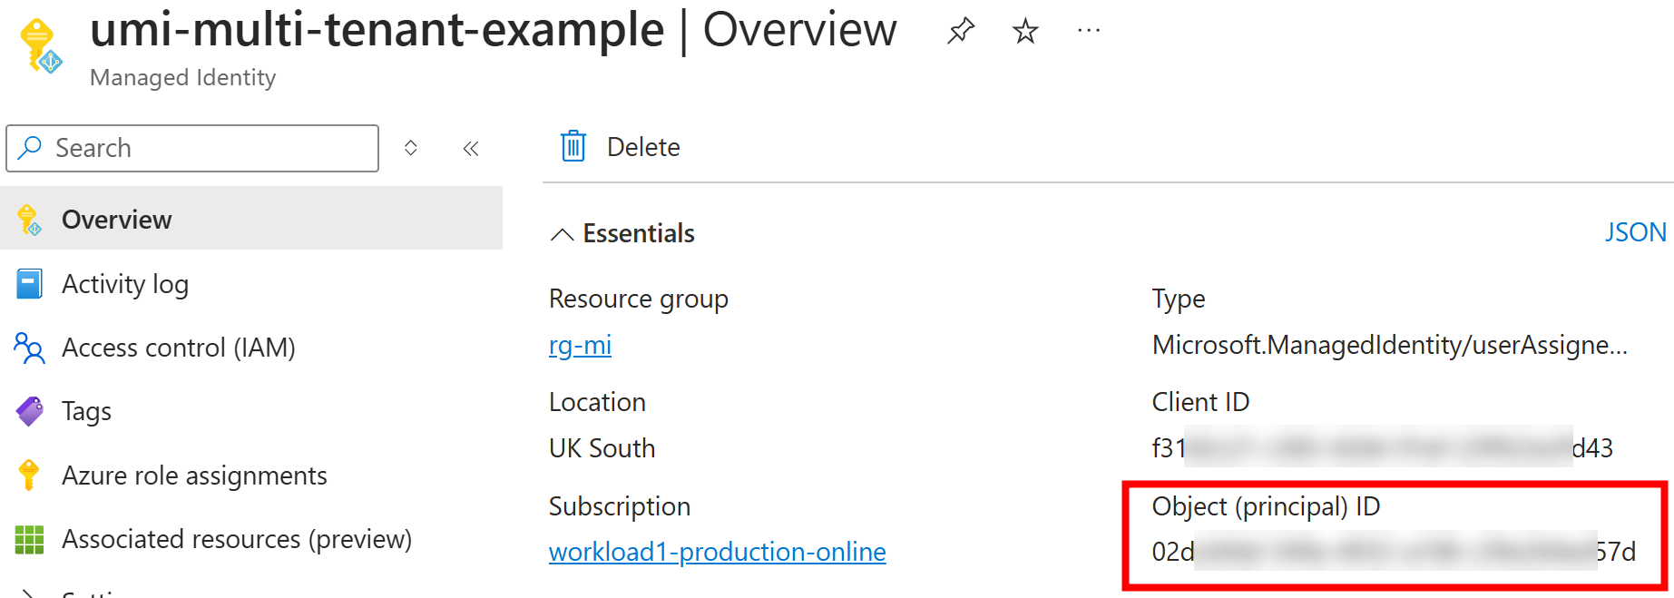
Task: Toggle expand/collapse all menu groups arrows
Action: (411, 148)
